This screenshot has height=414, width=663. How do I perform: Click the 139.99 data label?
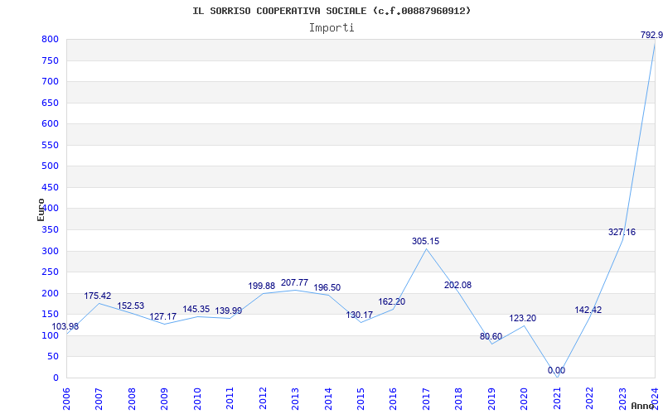pos(229,311)
